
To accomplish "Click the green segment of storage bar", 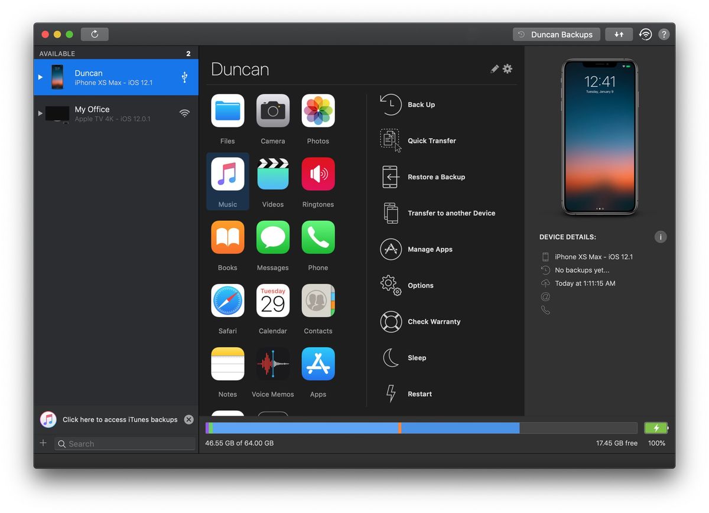I will [x=211, y=428].
